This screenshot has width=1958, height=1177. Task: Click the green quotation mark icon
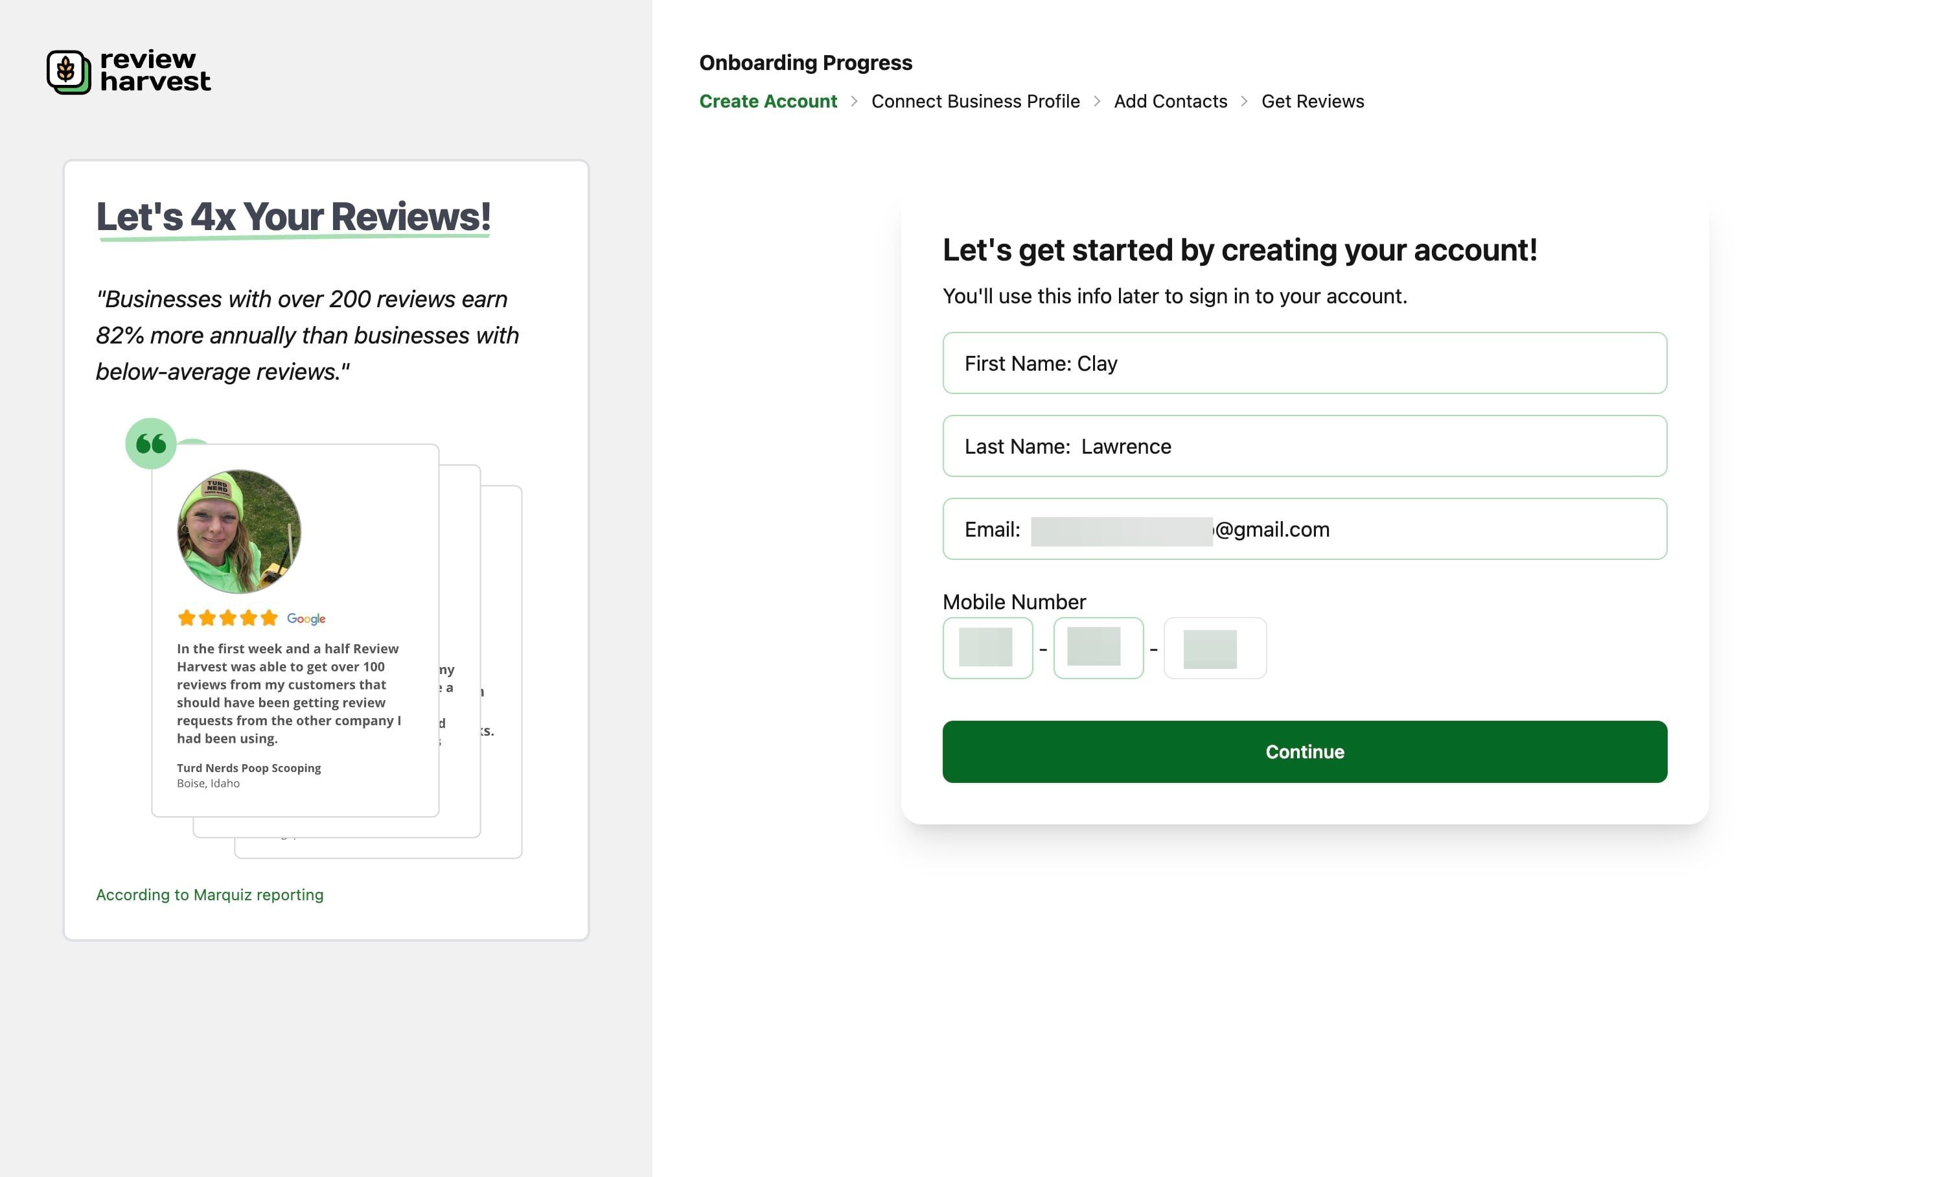point(150,443)
